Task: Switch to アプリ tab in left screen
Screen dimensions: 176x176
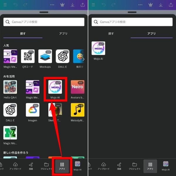Action: (x=63, y=33)
